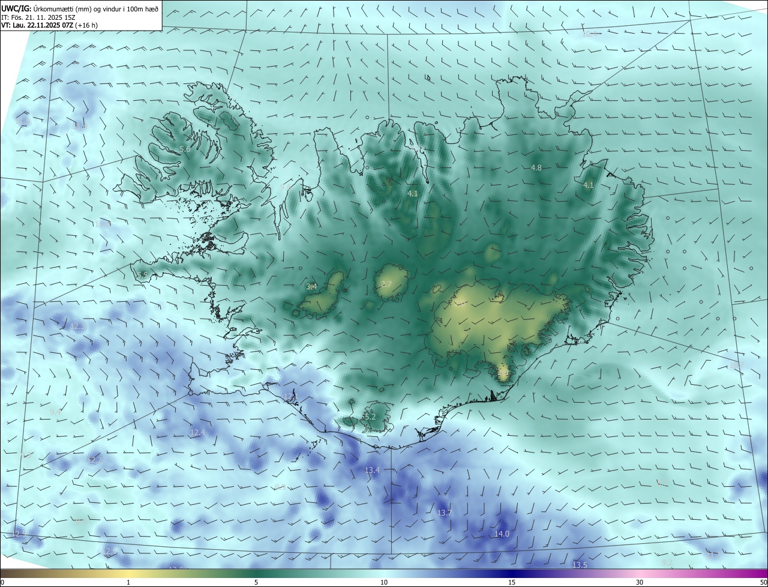Click the 13.7 value label

pyautogui.click(x=445, y=513)
